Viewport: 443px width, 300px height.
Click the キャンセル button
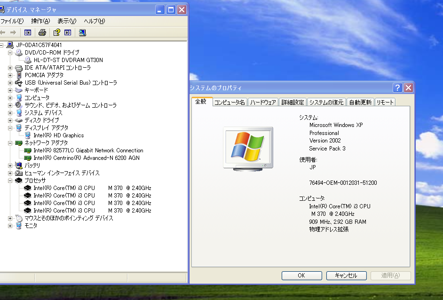click(346, 276)
